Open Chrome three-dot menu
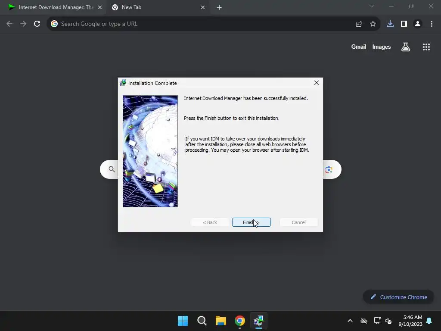The image size is (441, 331). point(432,24)
